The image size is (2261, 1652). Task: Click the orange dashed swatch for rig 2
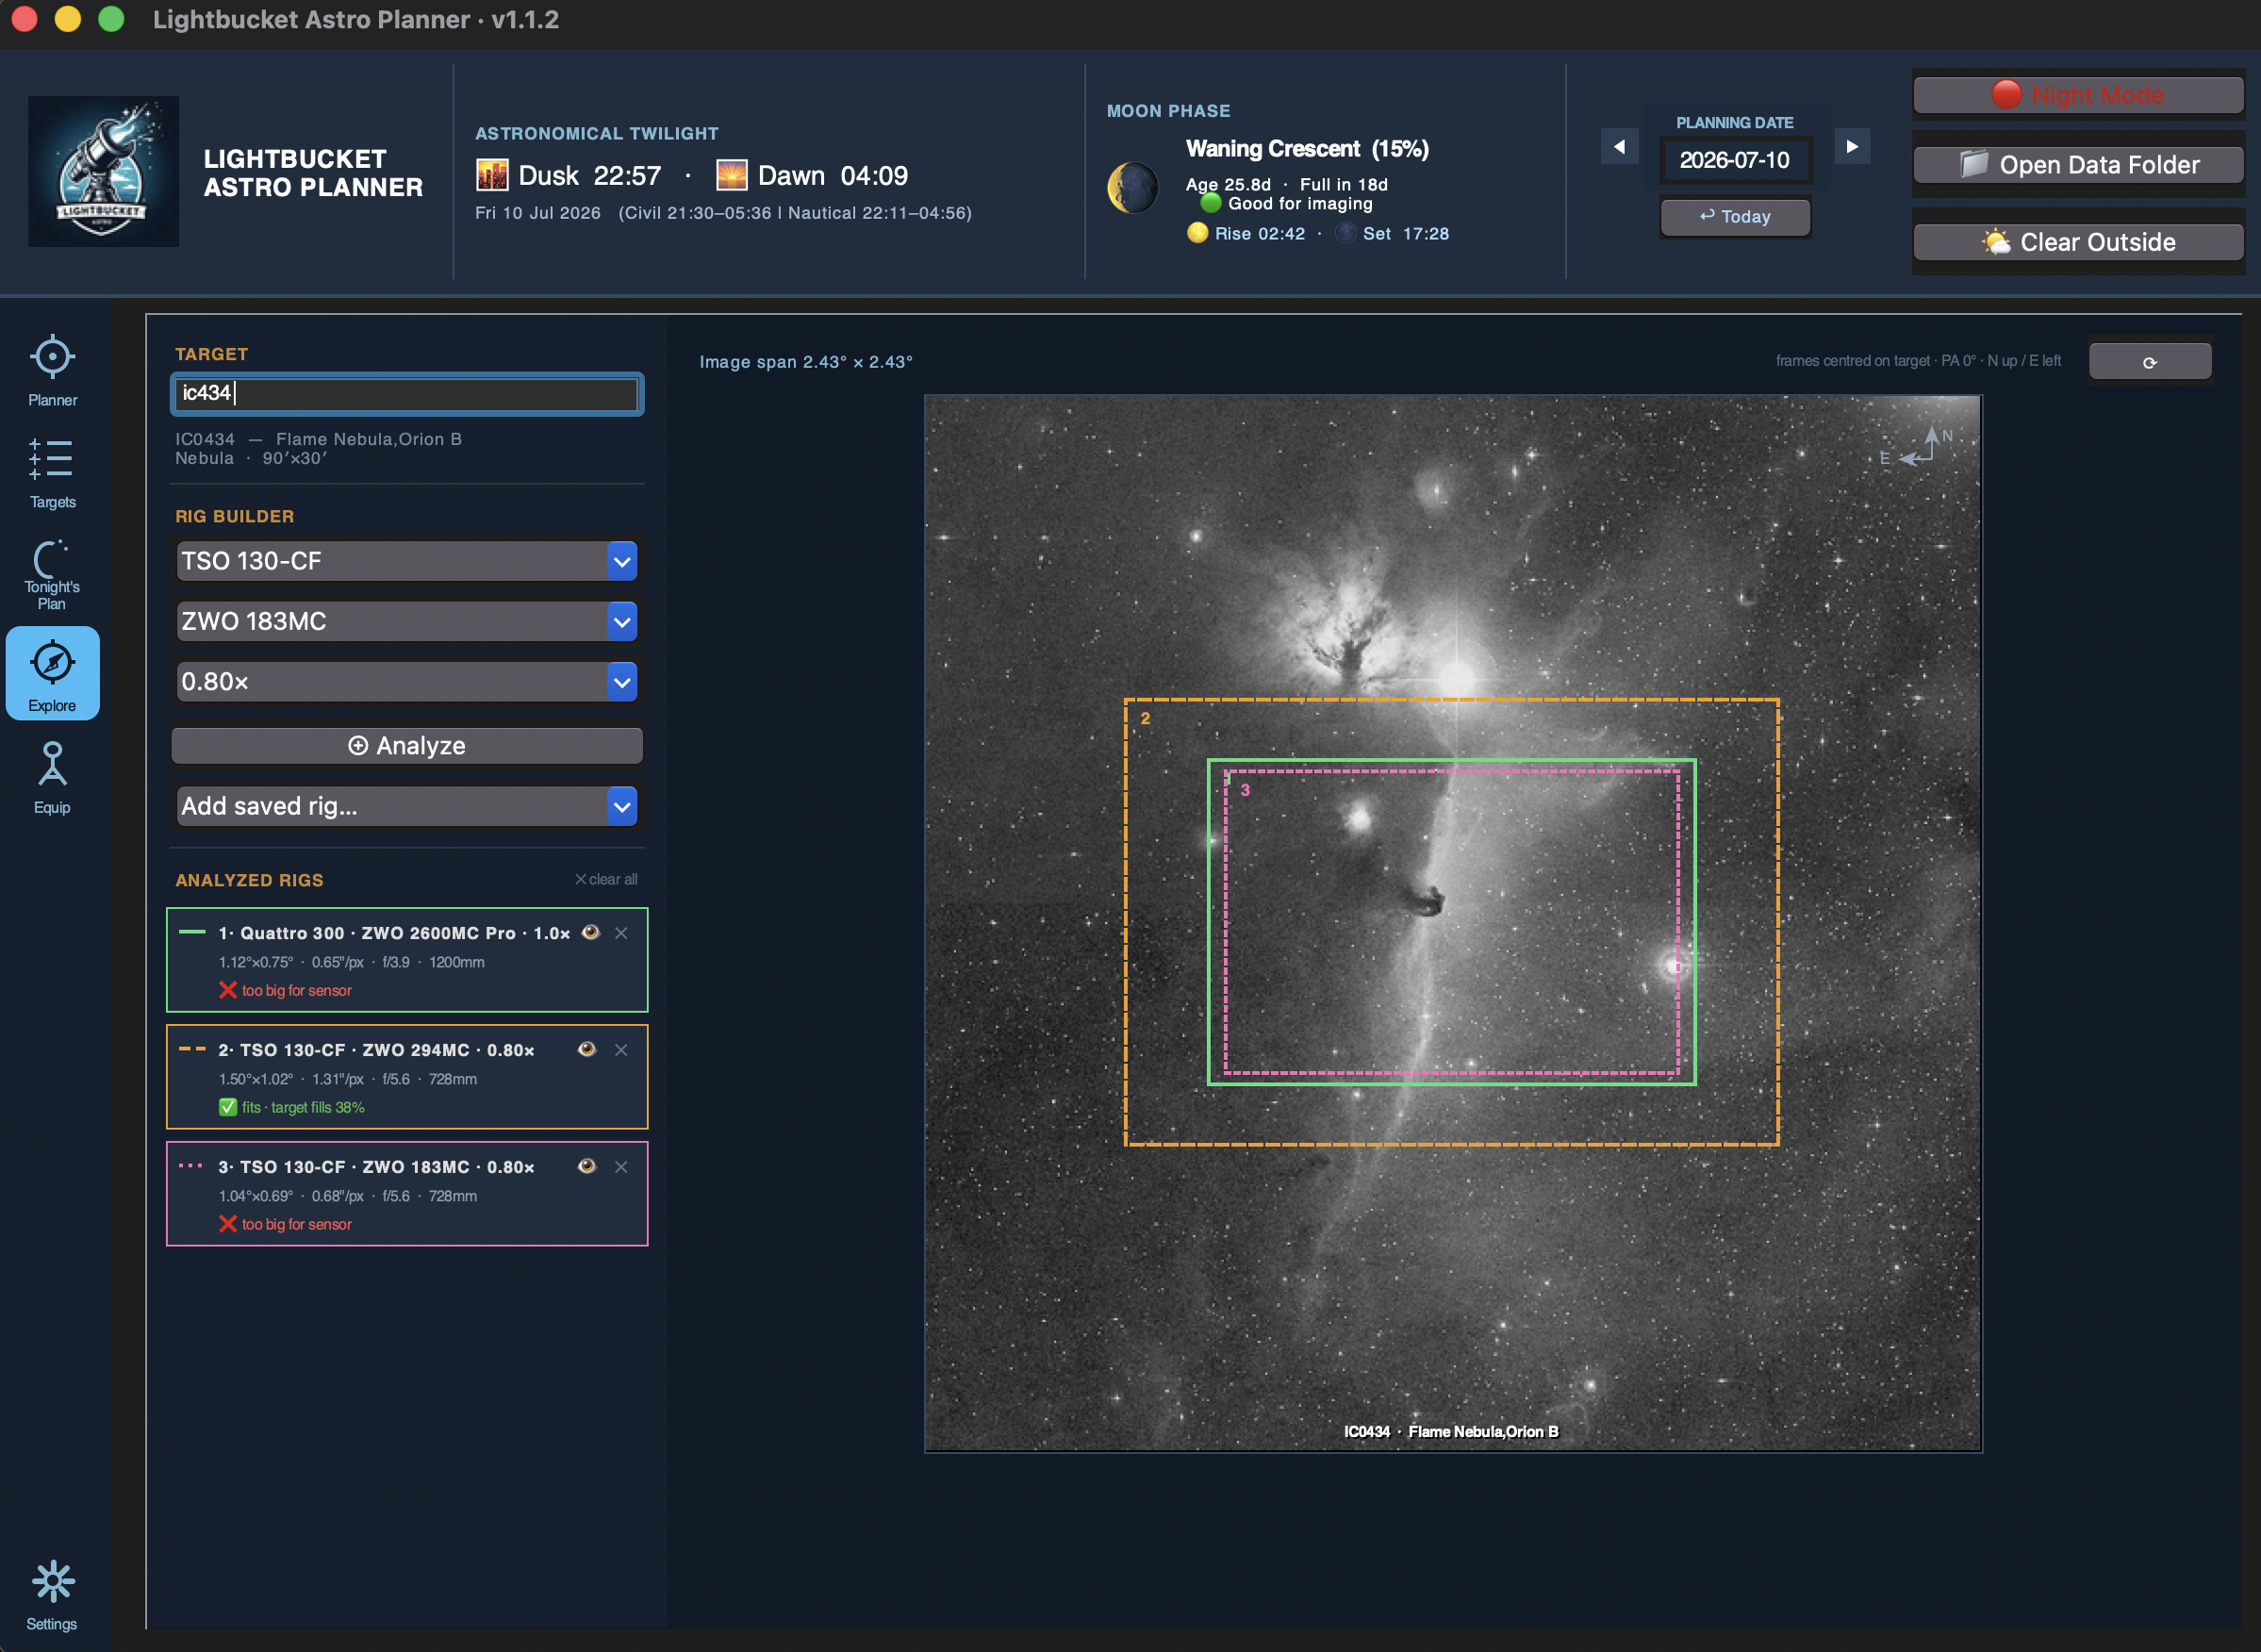click(192, 1049)
